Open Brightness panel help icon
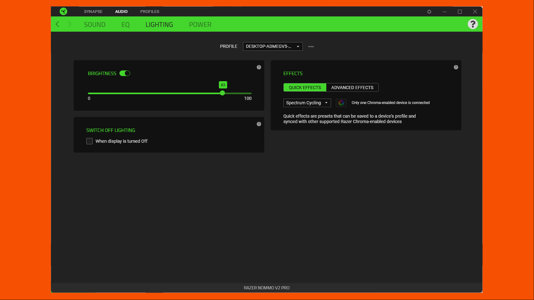Image resolution: width=534 pixels, height=300 pixels. pos(259,67)
